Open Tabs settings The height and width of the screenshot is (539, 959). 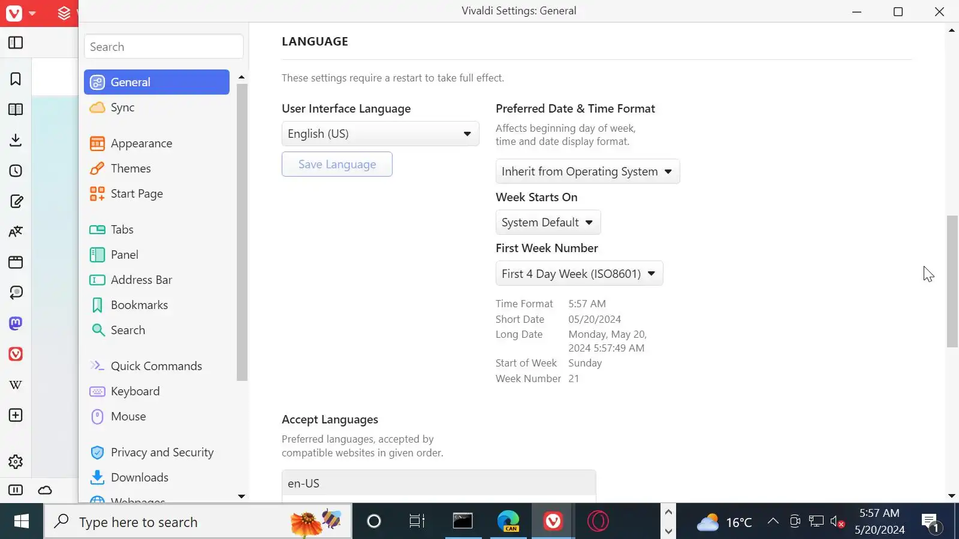point(156,229)
